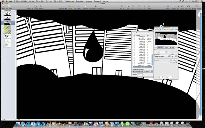The image size is (205, 128).
Task: Click the Ajustar toolbar icon
Action: [x=182, y=6]
